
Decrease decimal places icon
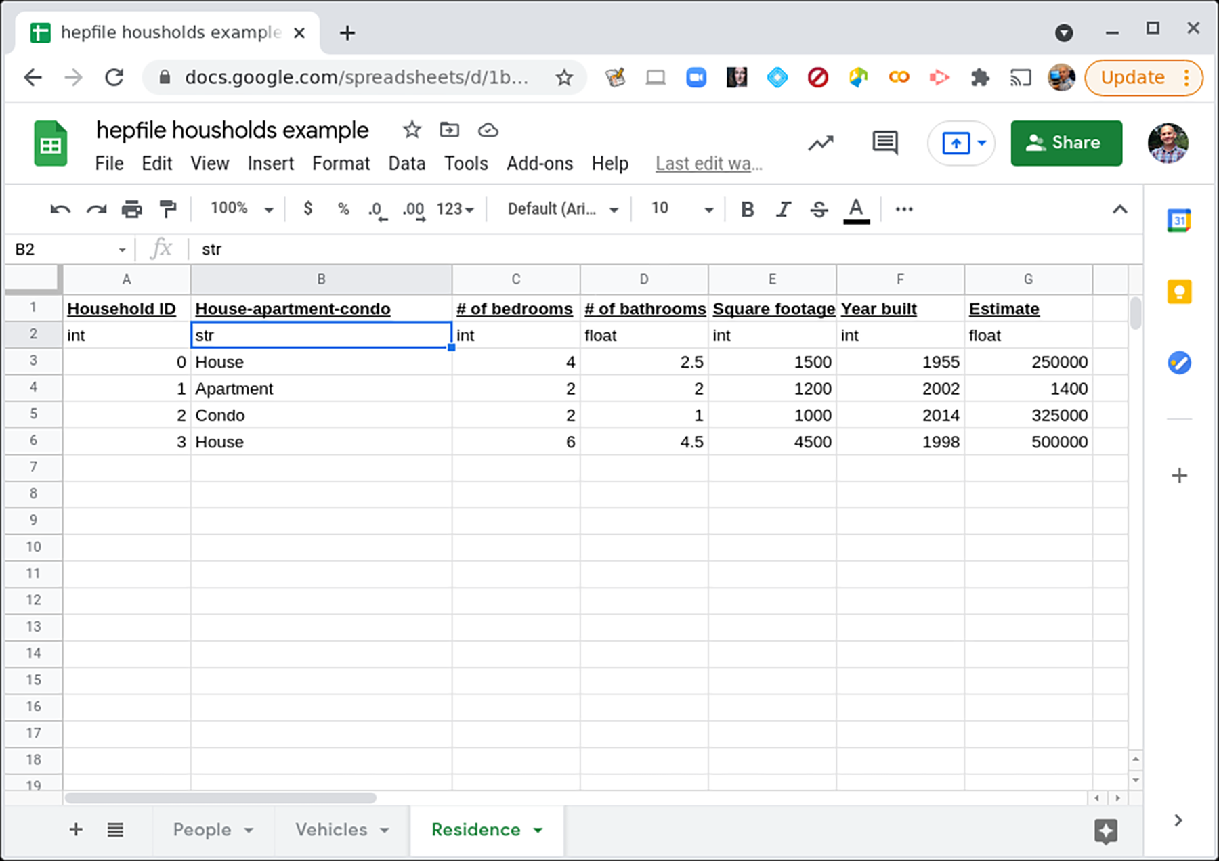[x=377, y=211]
